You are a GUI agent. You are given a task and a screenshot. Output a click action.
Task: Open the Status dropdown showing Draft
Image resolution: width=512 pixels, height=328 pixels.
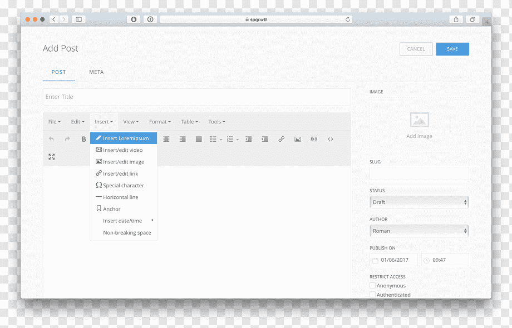pos(419,202)
